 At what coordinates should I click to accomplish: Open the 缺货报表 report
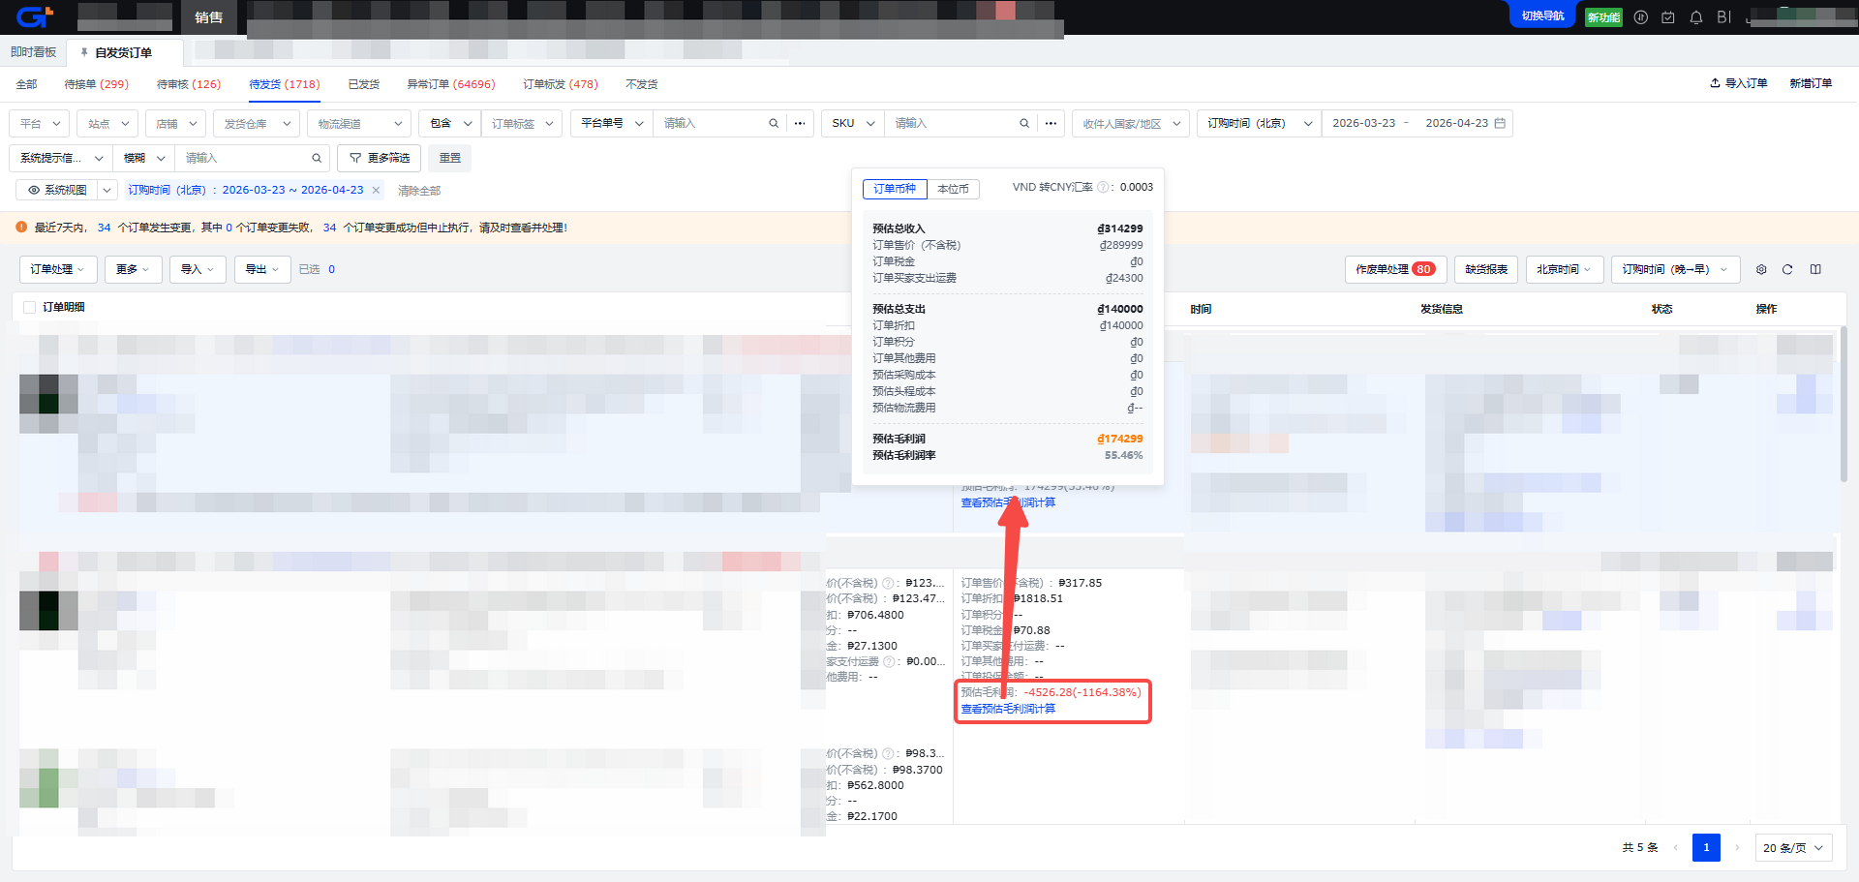click(1486, 269)
